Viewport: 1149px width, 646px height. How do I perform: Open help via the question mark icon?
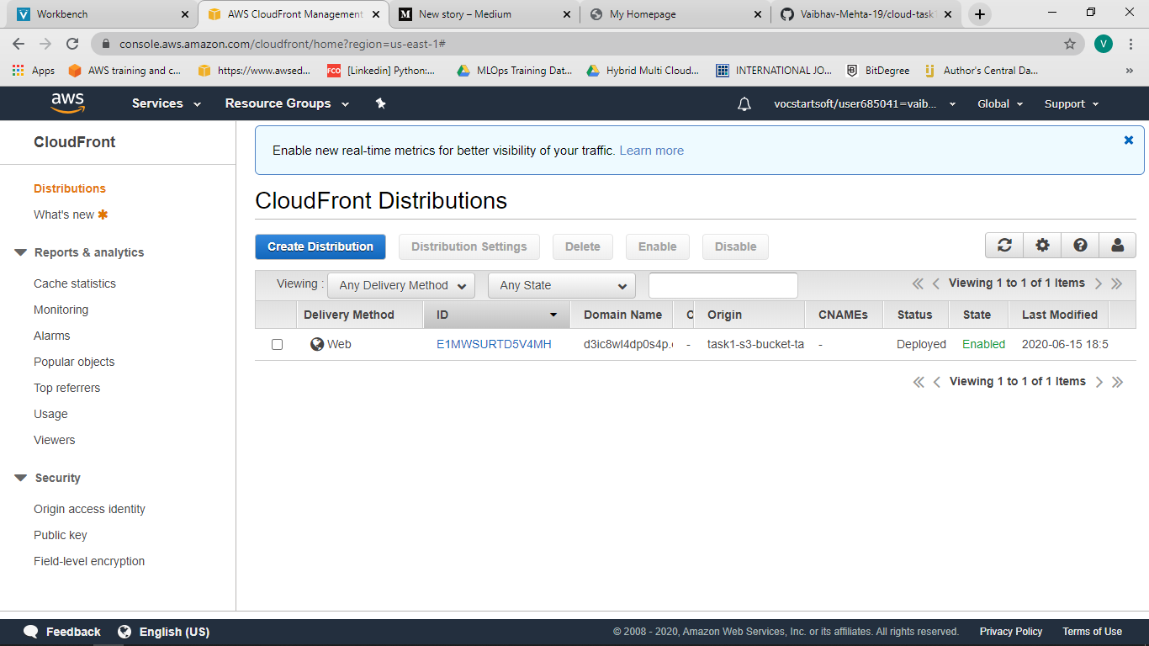(x=1080, y=245)
